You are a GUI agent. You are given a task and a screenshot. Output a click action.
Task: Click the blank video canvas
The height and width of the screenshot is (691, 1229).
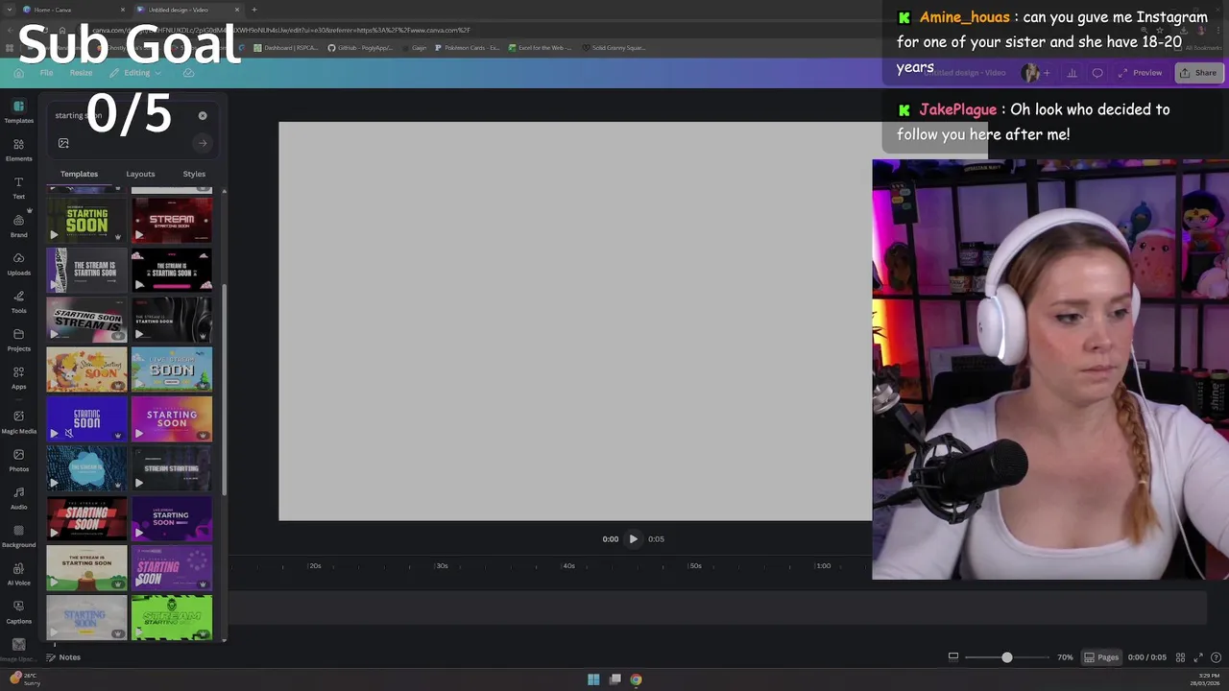tap(575, 322)
